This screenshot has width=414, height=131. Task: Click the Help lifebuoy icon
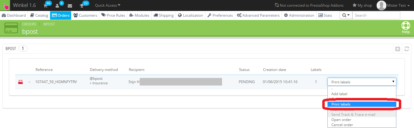[406, 25]
